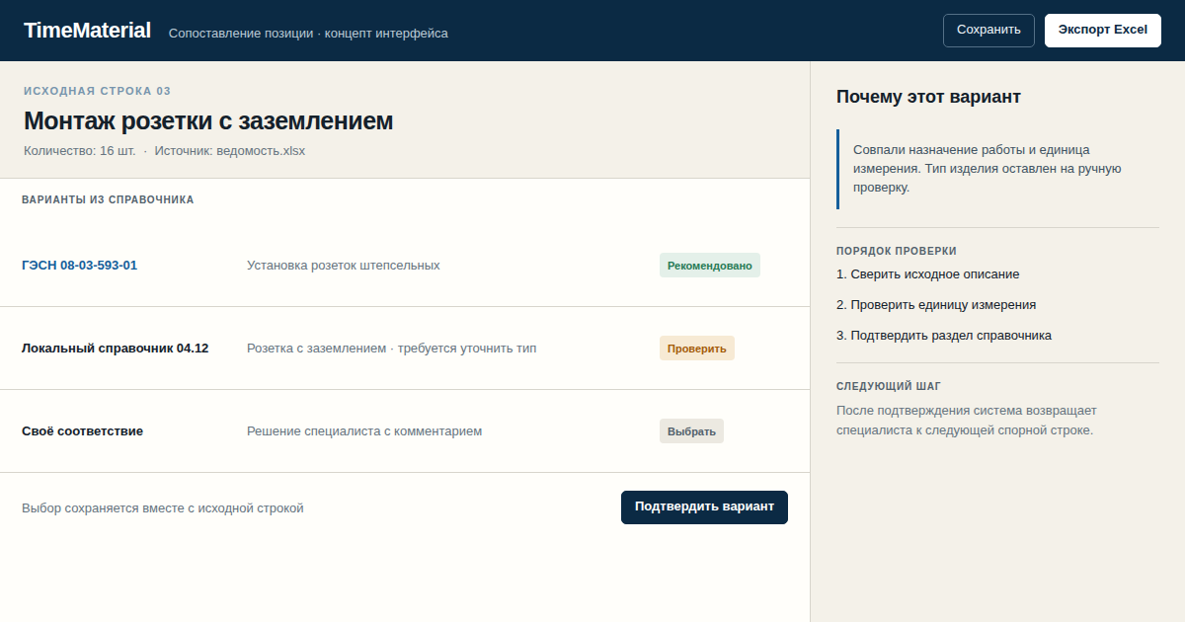
Task: Click the Количество: 16 шт. value
Action: click(x=80, y=151)
